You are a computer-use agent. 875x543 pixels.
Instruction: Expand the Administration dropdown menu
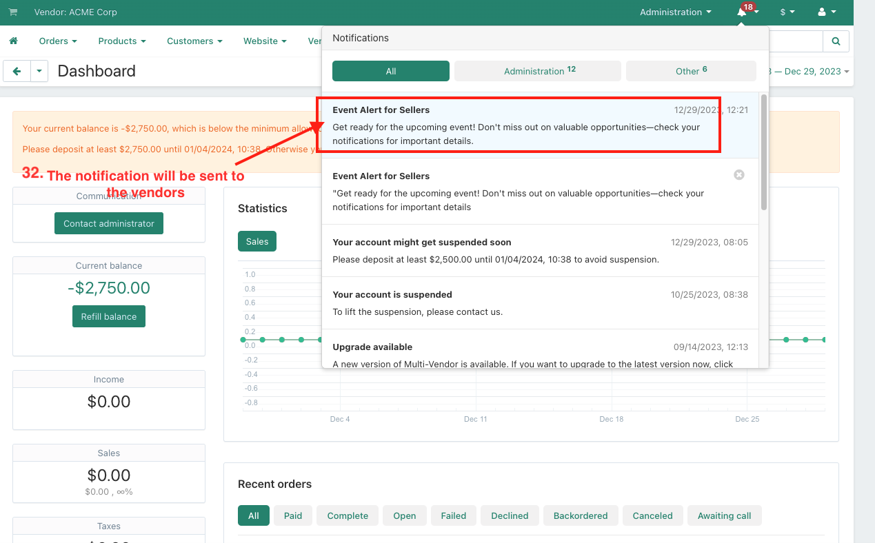[x=675, y=12]
